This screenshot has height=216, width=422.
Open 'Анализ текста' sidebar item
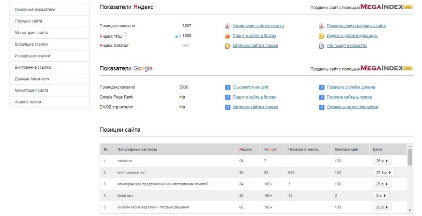[50, 102]
